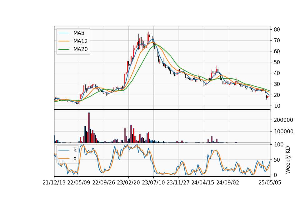This screenshot has width=300, height=215.
Task: Click the green MA20 legend line sample
Action: (x=64, y=49)
